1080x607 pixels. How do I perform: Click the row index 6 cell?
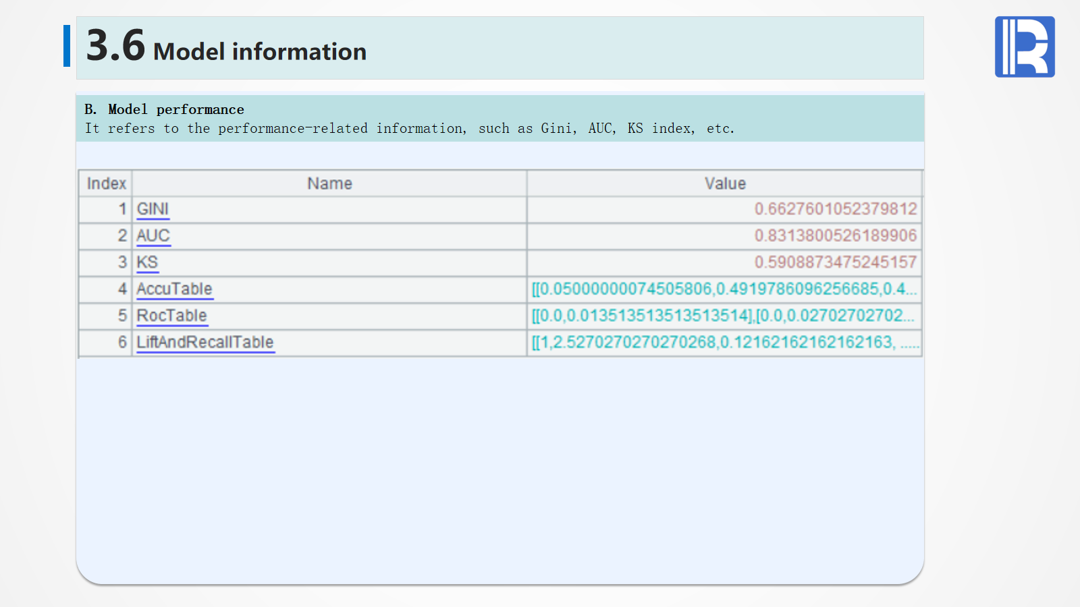(x=122, y=343)
